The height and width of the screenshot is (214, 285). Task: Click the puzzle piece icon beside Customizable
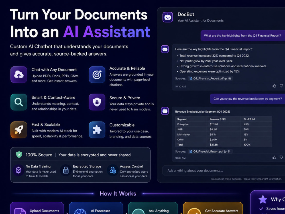coord(97,130)
